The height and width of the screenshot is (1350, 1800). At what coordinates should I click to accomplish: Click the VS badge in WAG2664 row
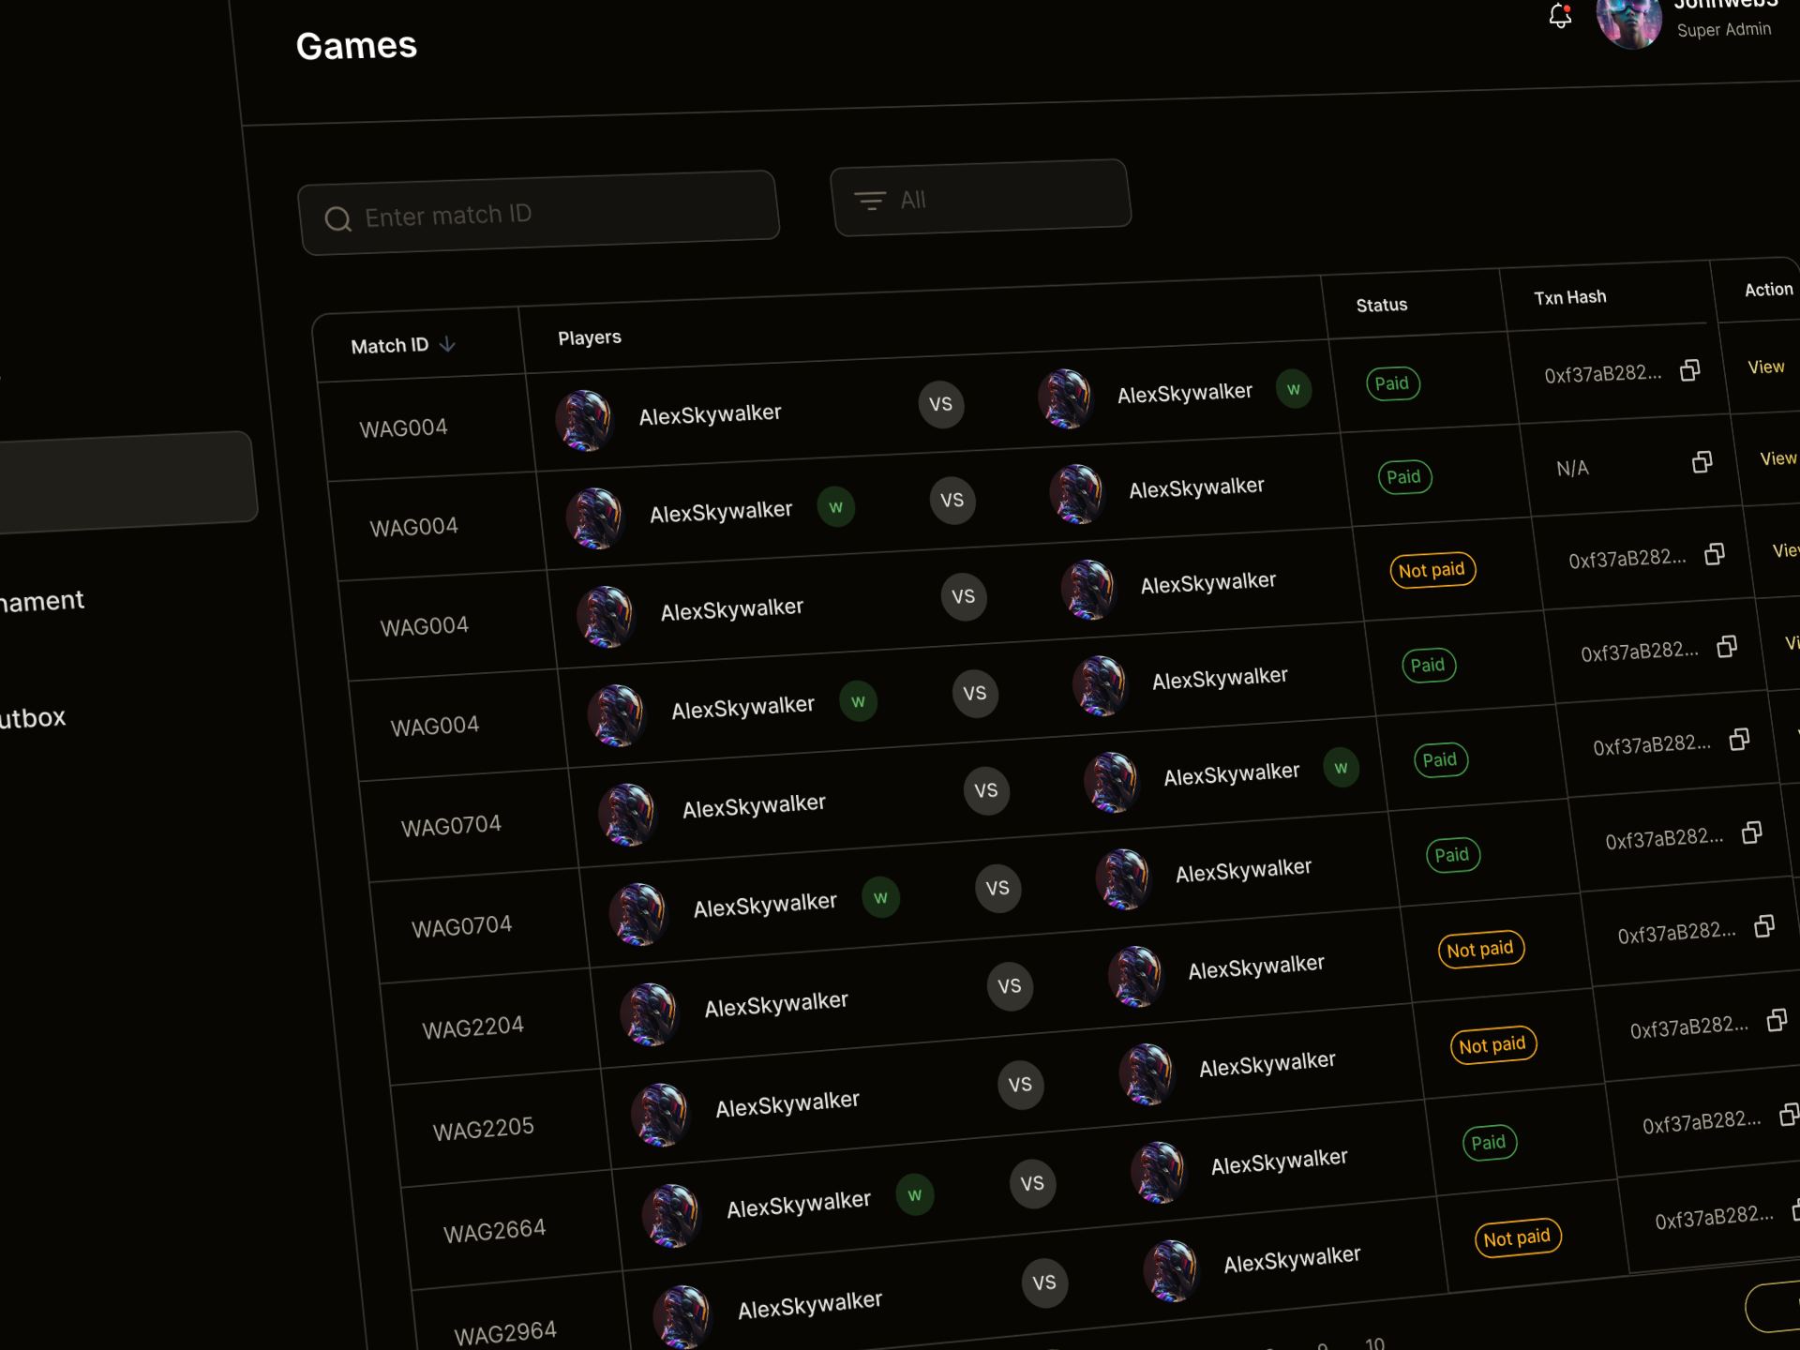pos(1032,1184)
